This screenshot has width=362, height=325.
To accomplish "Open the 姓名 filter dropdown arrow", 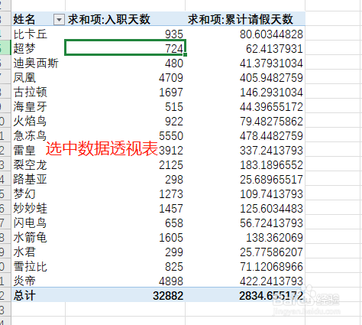I will (x=59, y=19).
